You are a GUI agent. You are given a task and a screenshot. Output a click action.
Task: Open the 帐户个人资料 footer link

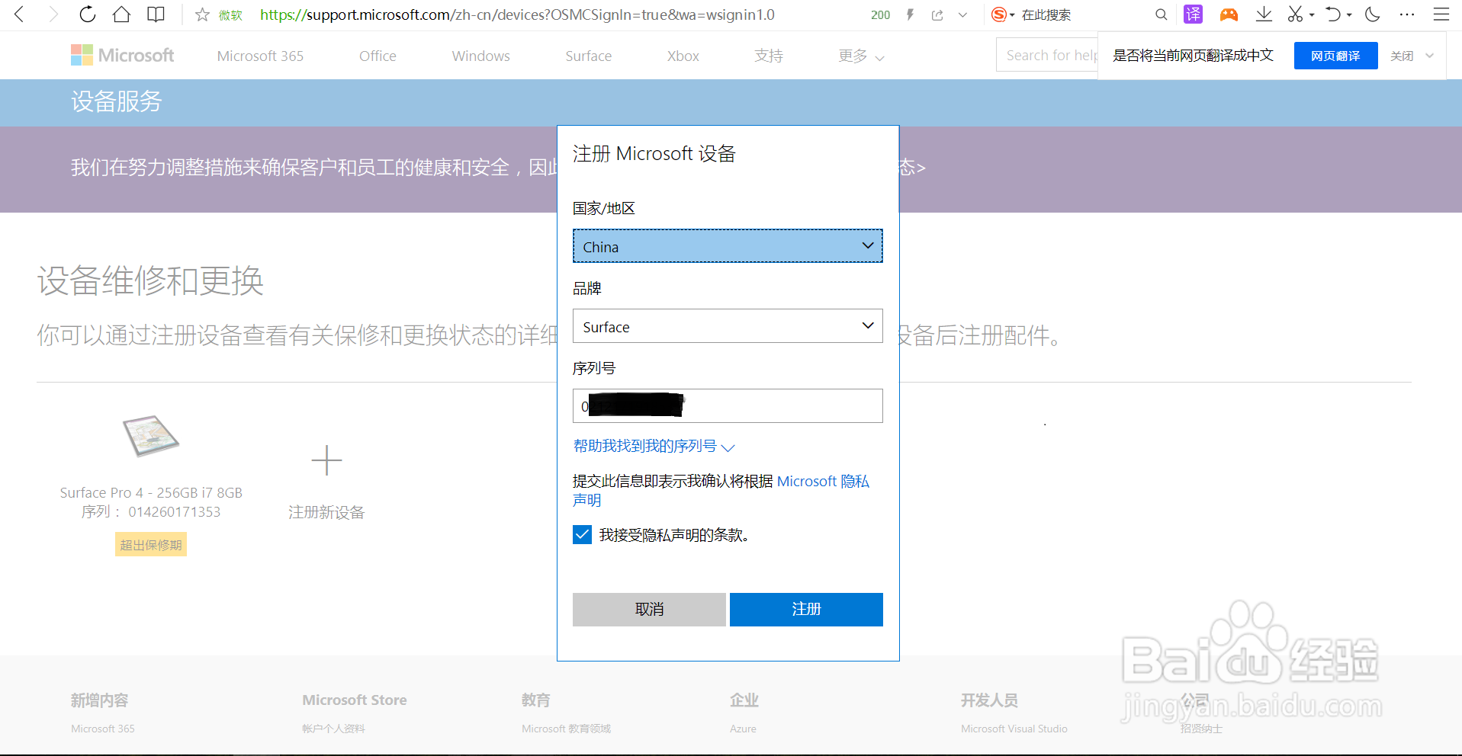click(x=333, y=729)
